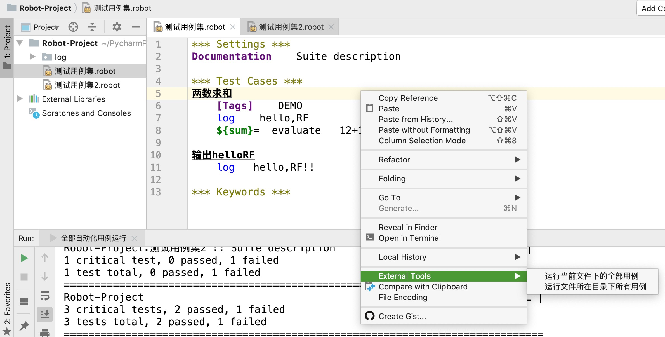Viewport: 665px width, 337px height.
Task: Close the 测试用例集.robot editor tab
Action: coord(233,27)
